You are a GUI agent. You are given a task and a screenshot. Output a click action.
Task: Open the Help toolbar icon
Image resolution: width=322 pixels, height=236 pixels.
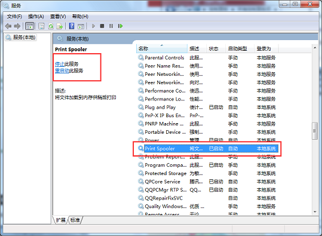click(72, 26)
